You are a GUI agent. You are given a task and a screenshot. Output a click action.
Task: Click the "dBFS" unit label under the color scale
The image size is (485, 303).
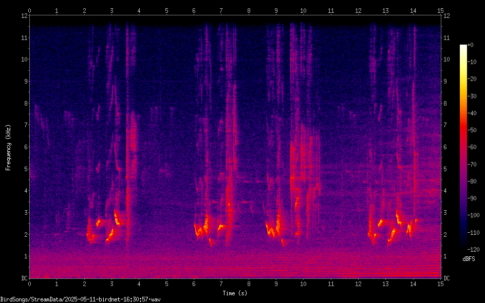[469, 259]
